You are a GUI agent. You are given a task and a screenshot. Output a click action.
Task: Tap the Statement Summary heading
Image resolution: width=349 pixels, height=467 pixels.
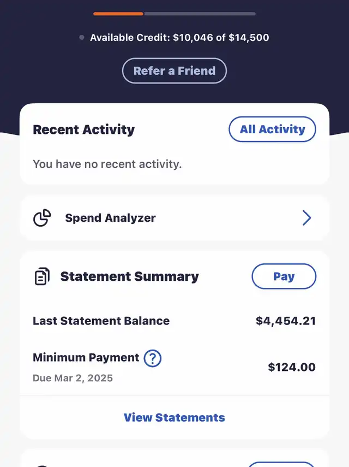130,276
